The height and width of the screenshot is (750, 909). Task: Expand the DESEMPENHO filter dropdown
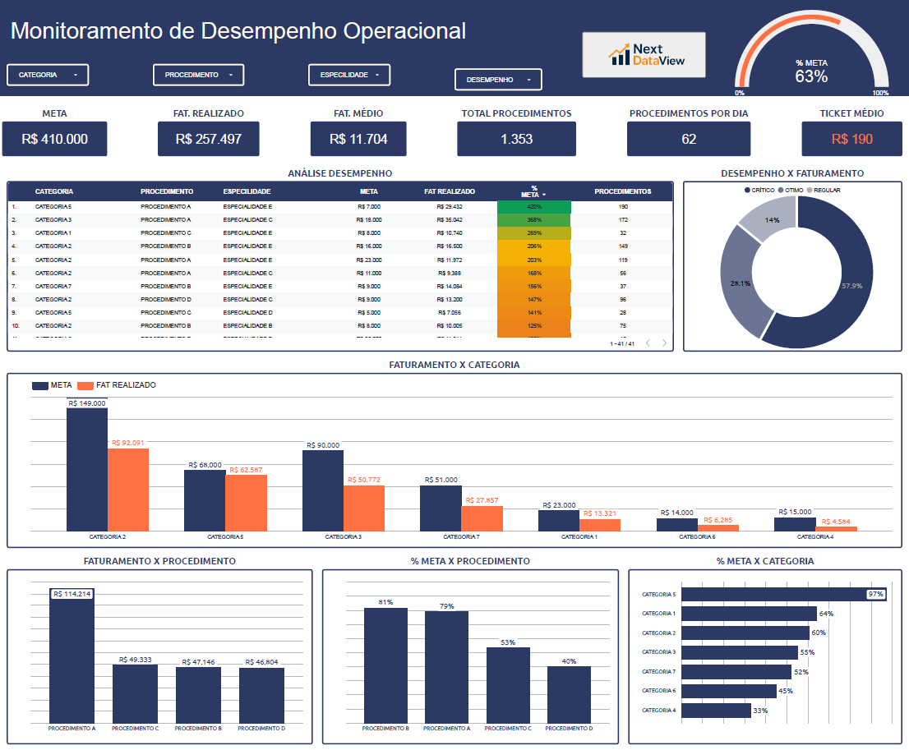(x=498, y=80)
